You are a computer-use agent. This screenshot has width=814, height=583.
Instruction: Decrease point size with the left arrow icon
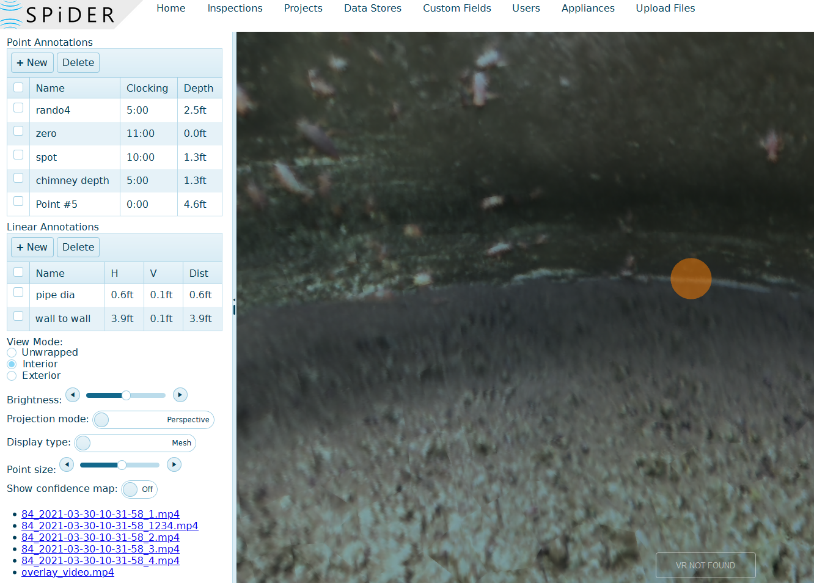(x=67, y=464)
